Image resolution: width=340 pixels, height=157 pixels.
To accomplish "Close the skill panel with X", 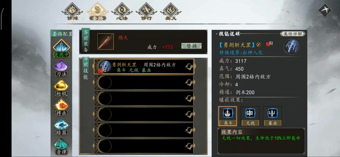I will click(x=325, y=10).
